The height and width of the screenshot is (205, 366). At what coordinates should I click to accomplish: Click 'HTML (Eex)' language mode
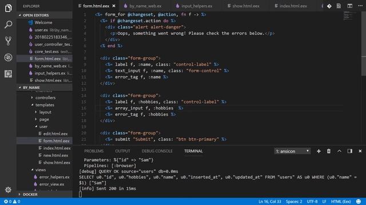(x=341, y=202)
